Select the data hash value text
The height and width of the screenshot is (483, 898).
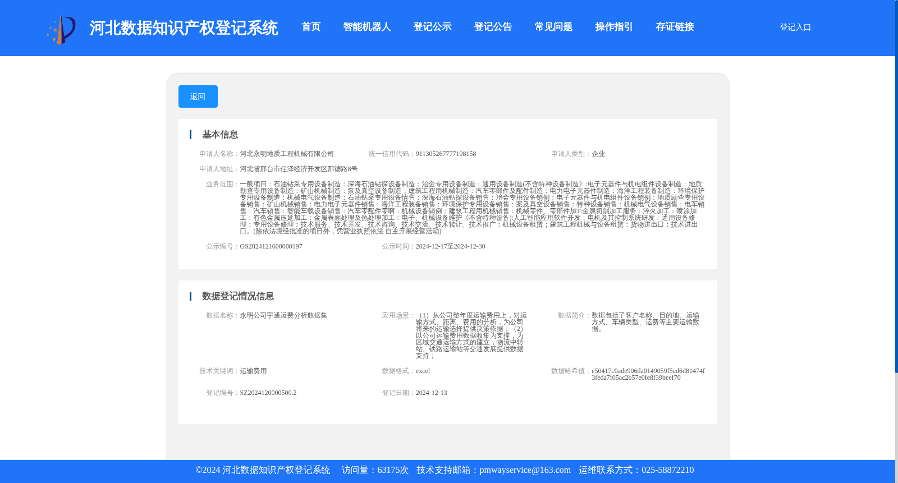click(x=648, y=374)
